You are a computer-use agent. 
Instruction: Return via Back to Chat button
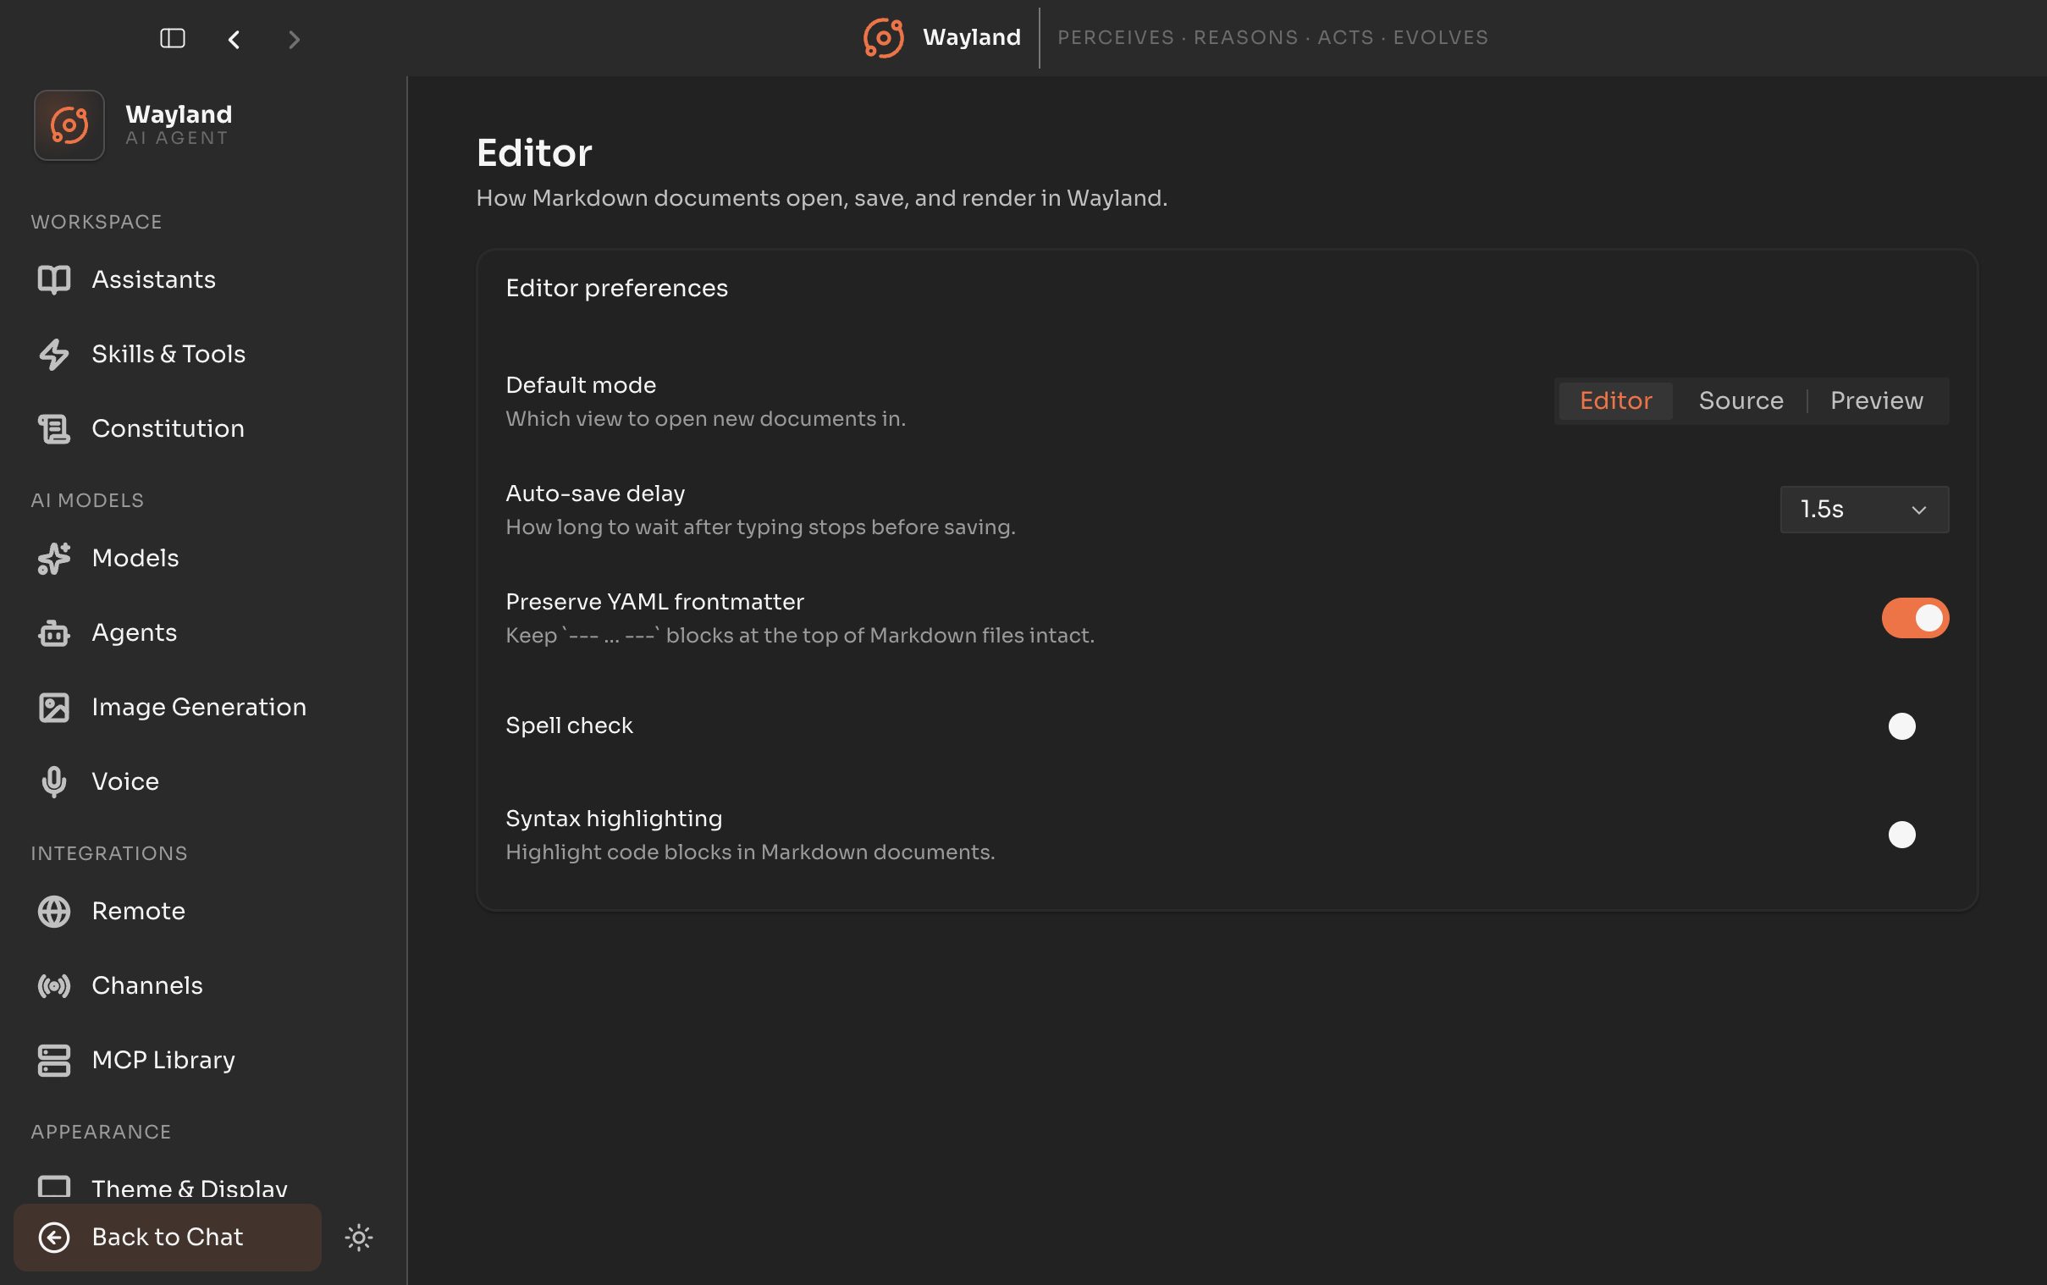168,1238
